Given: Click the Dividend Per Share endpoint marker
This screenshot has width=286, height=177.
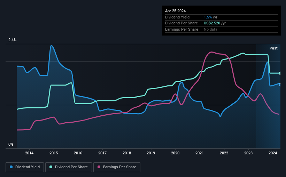Looking at the screenshot, I should click(280, 73).
